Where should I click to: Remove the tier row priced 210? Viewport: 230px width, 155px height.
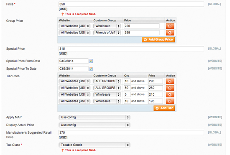pyautogui.click(x=170, y=94)
